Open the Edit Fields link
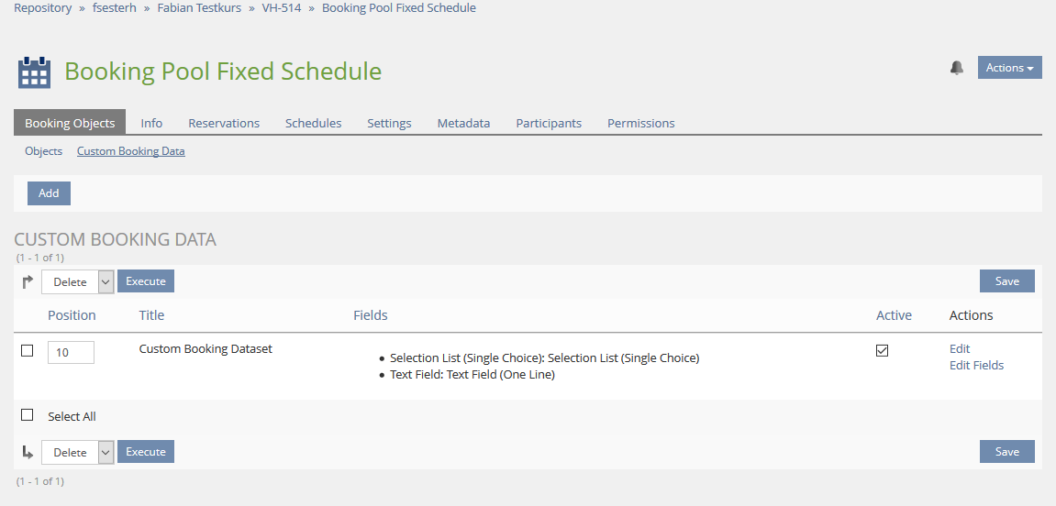This screenshot has width=1056, height=506. tap(976, 365)
